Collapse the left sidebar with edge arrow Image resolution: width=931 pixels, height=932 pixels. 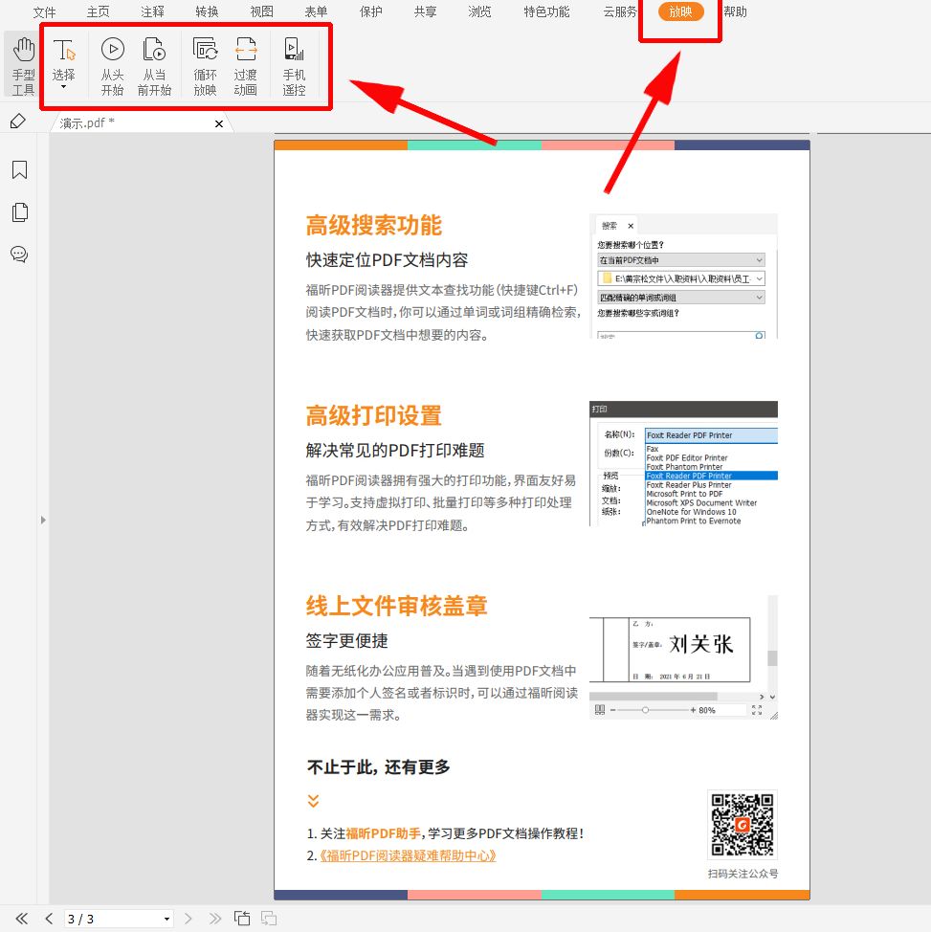42,520
